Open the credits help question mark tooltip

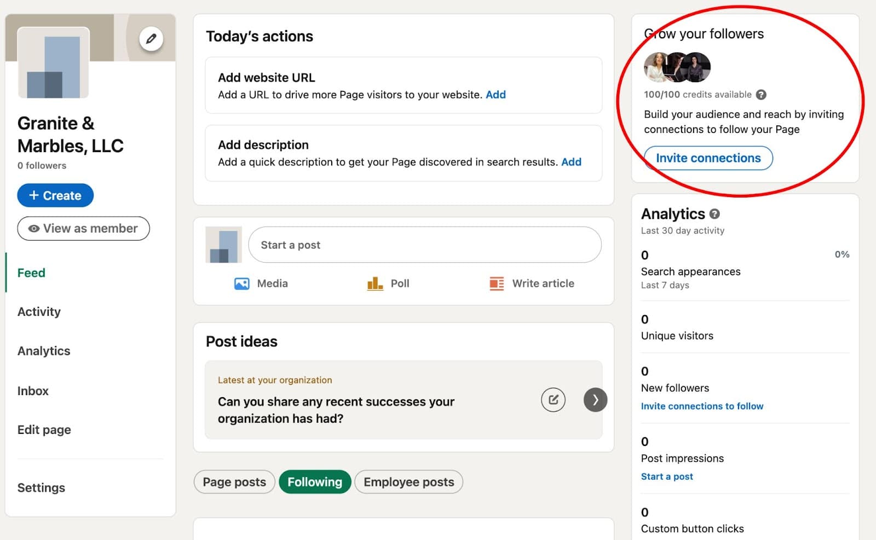click(761, 95)
